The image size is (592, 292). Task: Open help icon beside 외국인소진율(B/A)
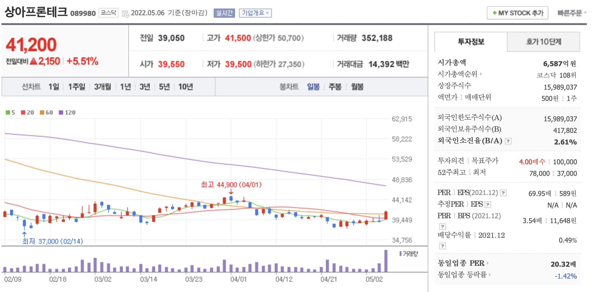508,141
